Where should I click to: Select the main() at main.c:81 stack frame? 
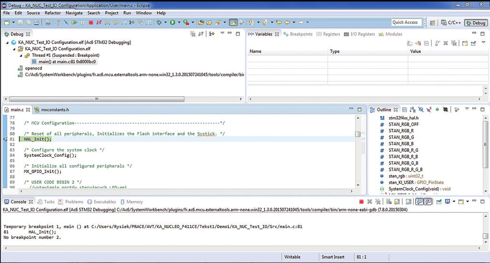pyautogui.click(x=64, y=62)
